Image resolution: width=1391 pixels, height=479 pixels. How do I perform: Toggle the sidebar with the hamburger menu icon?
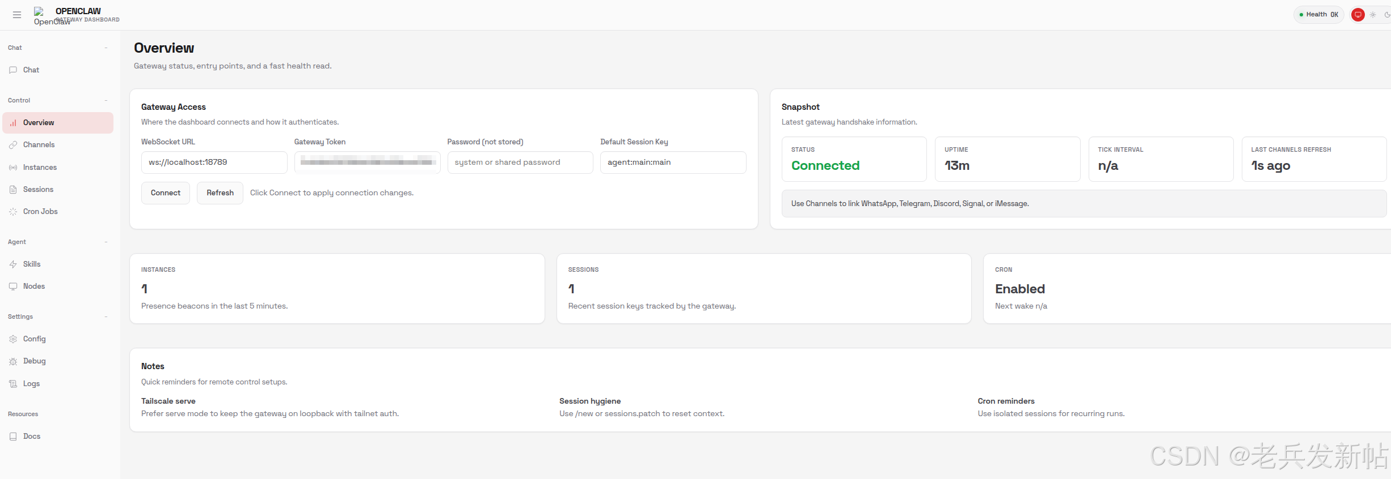pyautogui.click(x=17, y=15)
